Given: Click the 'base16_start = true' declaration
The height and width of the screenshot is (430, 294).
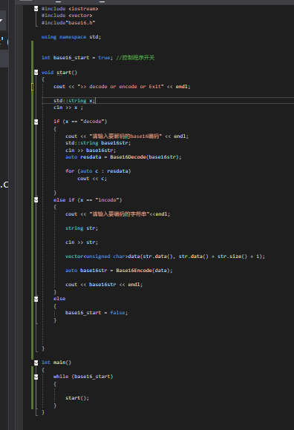Looking at the screenshot, I should coord(77,58).
